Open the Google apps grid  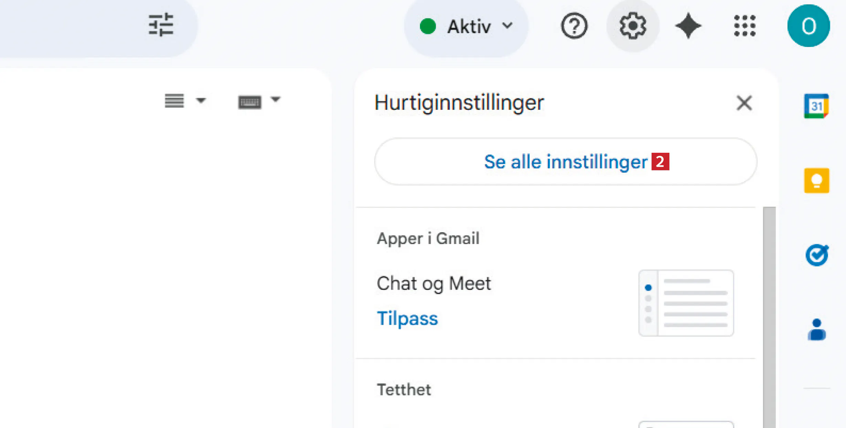(x=744, y=26)
